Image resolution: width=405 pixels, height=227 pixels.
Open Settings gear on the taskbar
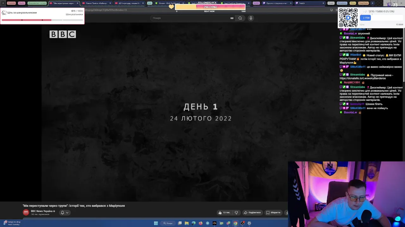pos(249,223)
